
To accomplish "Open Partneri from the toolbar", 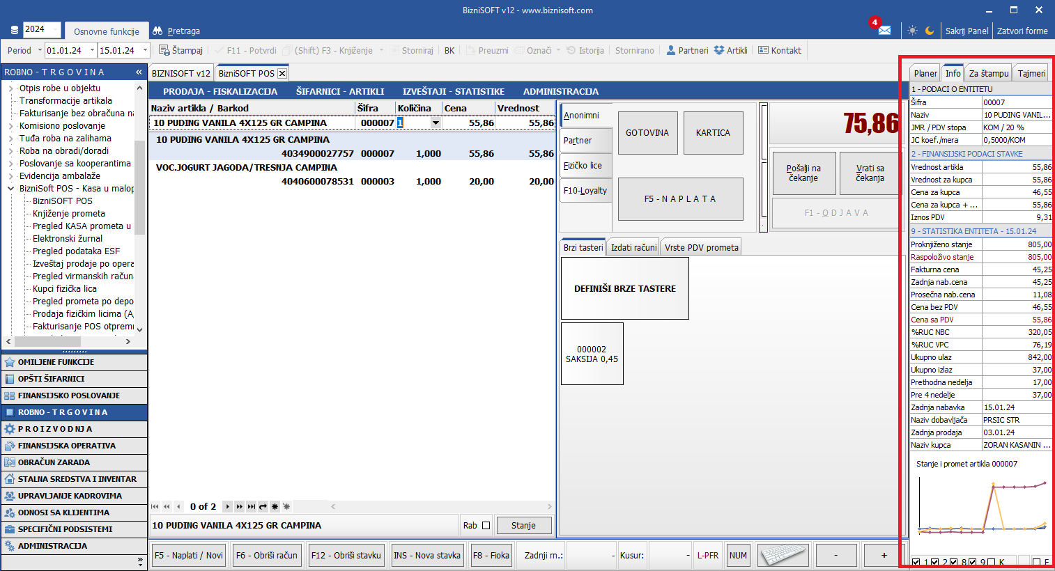I will coord(687,50).
